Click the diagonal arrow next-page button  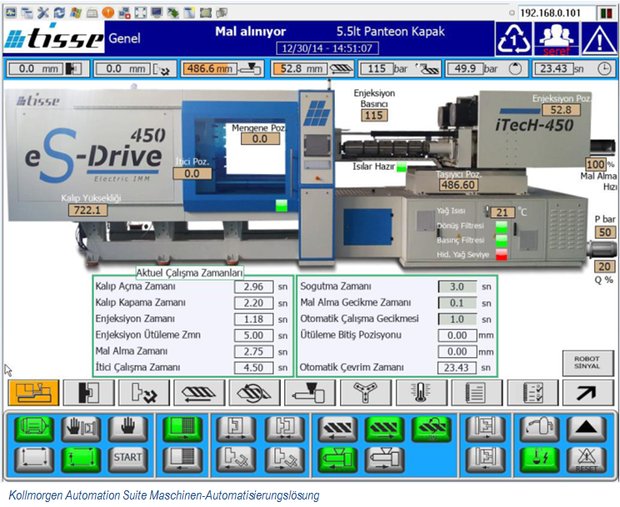[588, 392]
